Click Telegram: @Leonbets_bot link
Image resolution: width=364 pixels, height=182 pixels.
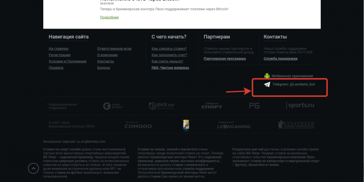293,84
